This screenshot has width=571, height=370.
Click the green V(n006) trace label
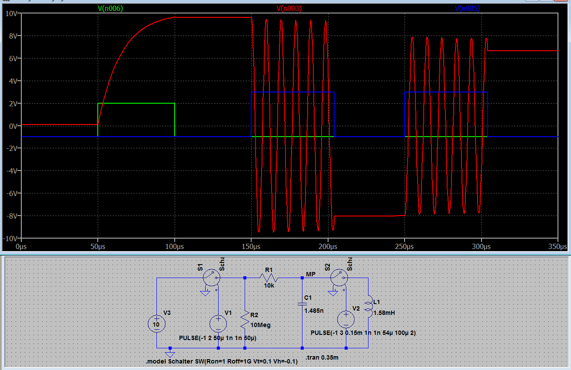tap(110, 8)
